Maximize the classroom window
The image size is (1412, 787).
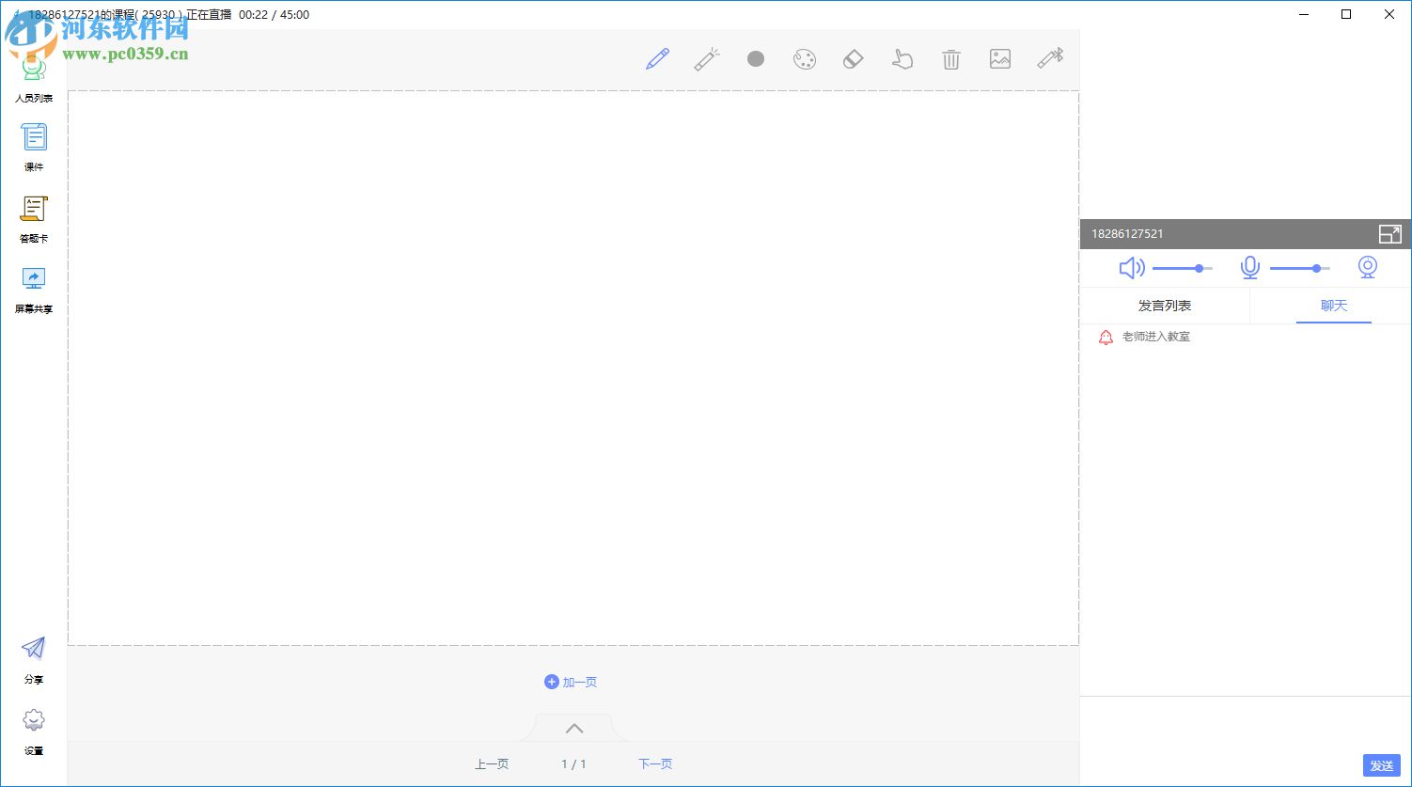click(x=1346, y=14)
